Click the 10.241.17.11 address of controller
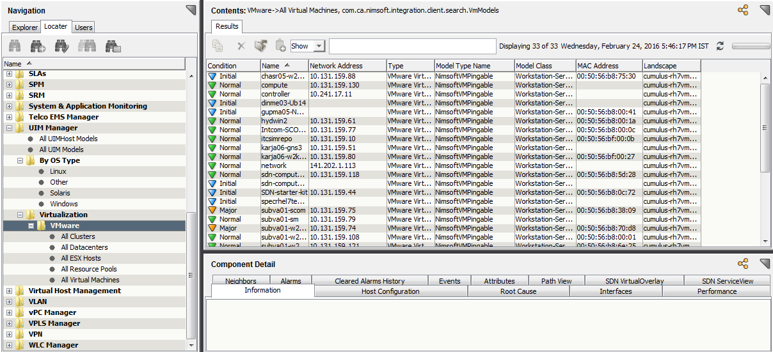Screen dimensions: 773x352 (x=347, y=94)
